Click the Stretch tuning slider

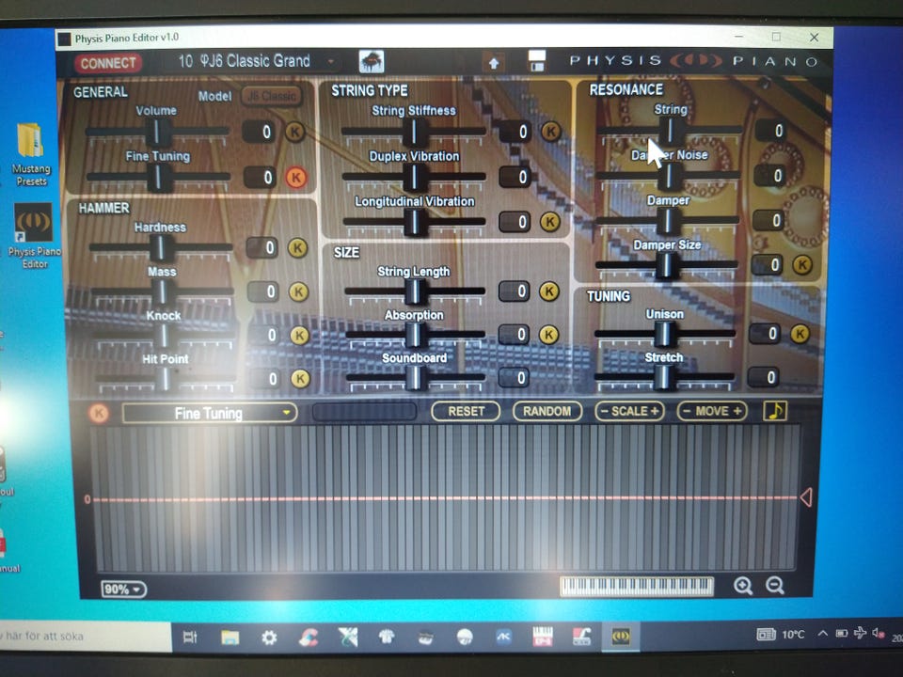(664, 377)
